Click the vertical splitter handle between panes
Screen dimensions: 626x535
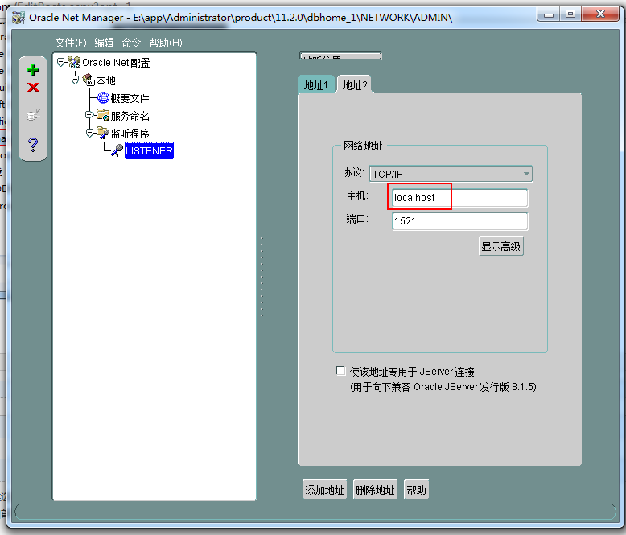[x=262, y=277]
